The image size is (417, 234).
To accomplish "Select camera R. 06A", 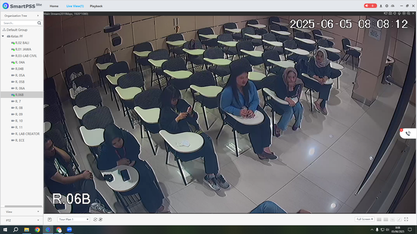I will 20,88.
